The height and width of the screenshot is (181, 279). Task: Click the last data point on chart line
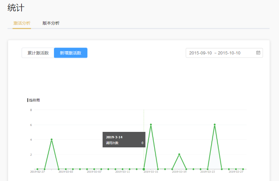pos(243,169)
